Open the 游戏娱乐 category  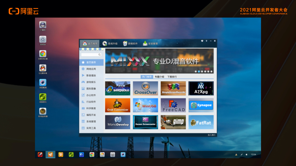click(91, 82)
